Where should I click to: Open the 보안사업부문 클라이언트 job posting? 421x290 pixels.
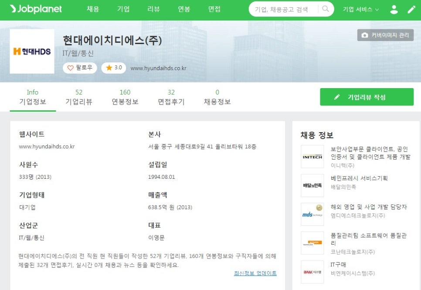(370, 153)
